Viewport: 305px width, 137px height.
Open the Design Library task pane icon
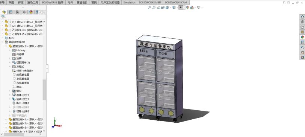[x=302, y=22]
